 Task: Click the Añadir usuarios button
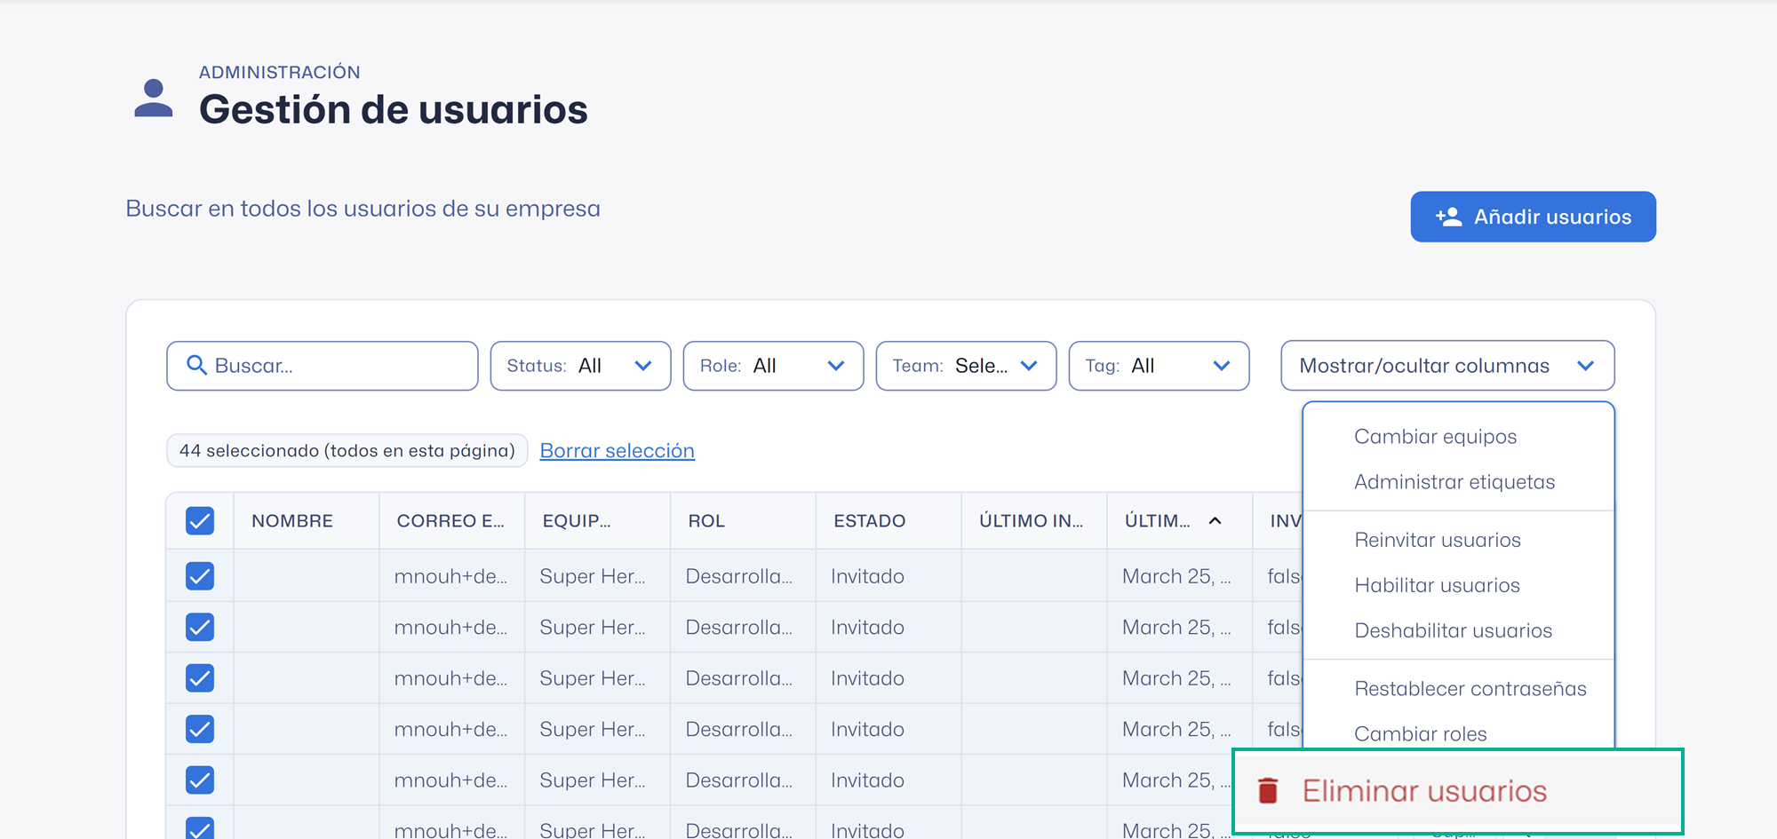click(1533, 217)
